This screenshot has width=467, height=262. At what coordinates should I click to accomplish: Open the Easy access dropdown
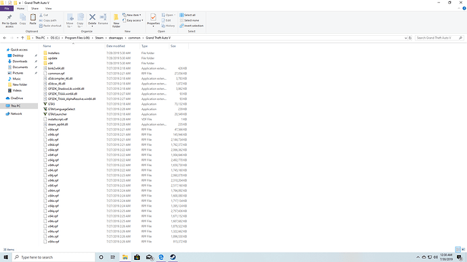click(133, 20)
